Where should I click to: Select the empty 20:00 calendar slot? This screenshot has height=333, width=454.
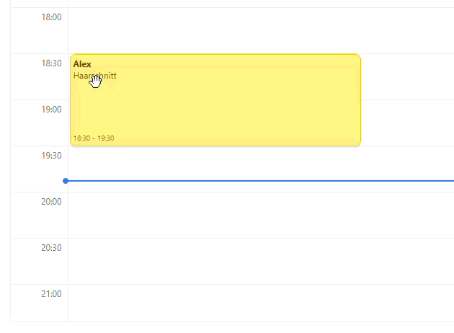pyautogui.click(x=259, y=215)
